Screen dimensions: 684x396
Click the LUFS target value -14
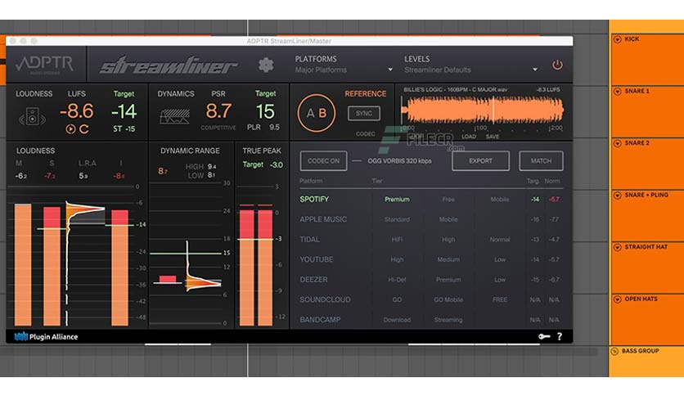[124, 111]
